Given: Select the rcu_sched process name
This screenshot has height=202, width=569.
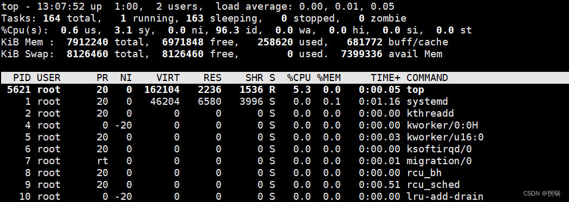Looking at the screenshot, I should point(433,185).
